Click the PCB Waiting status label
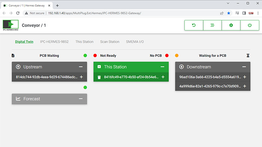Screen dimensions: 262x147 click(x=49, y=56)
